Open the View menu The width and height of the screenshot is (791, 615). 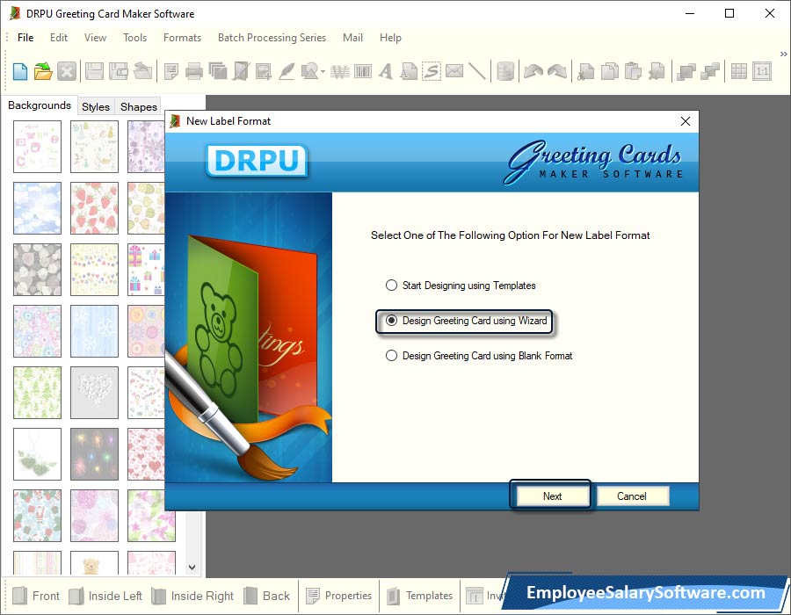[95, 37]
